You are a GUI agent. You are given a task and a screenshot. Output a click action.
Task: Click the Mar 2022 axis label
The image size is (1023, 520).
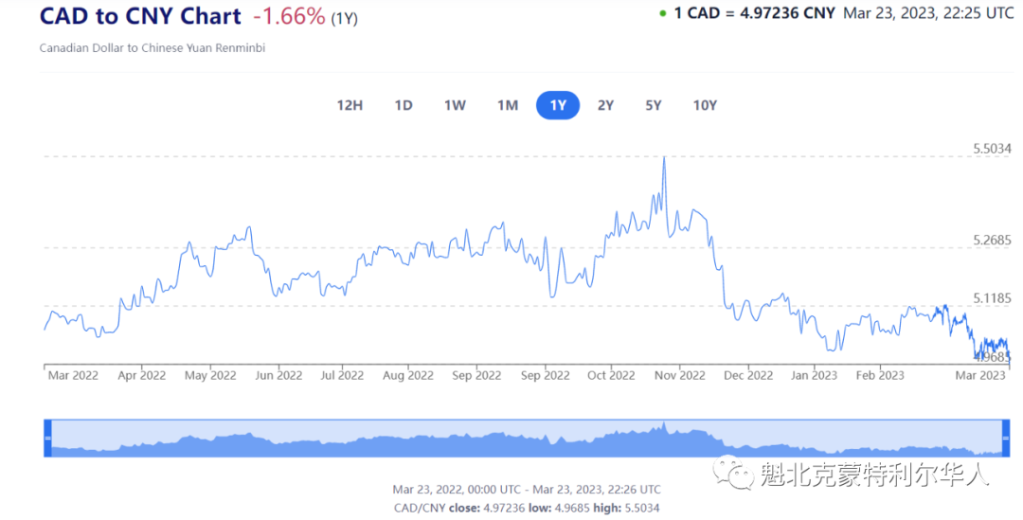73,375
